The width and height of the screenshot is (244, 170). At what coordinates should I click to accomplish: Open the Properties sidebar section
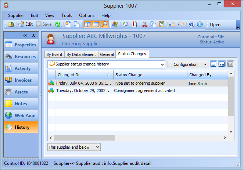tap(21, 45)
